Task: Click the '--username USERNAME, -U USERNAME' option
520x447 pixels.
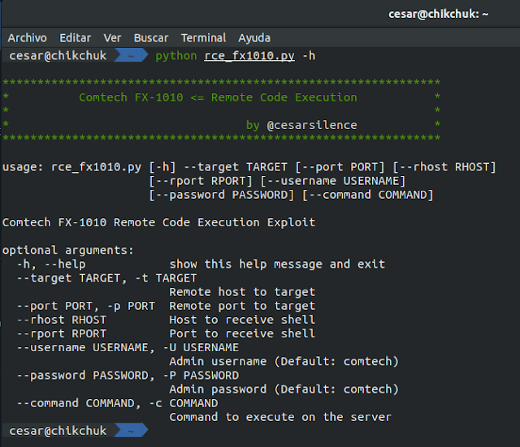Action: pos(128,348)
